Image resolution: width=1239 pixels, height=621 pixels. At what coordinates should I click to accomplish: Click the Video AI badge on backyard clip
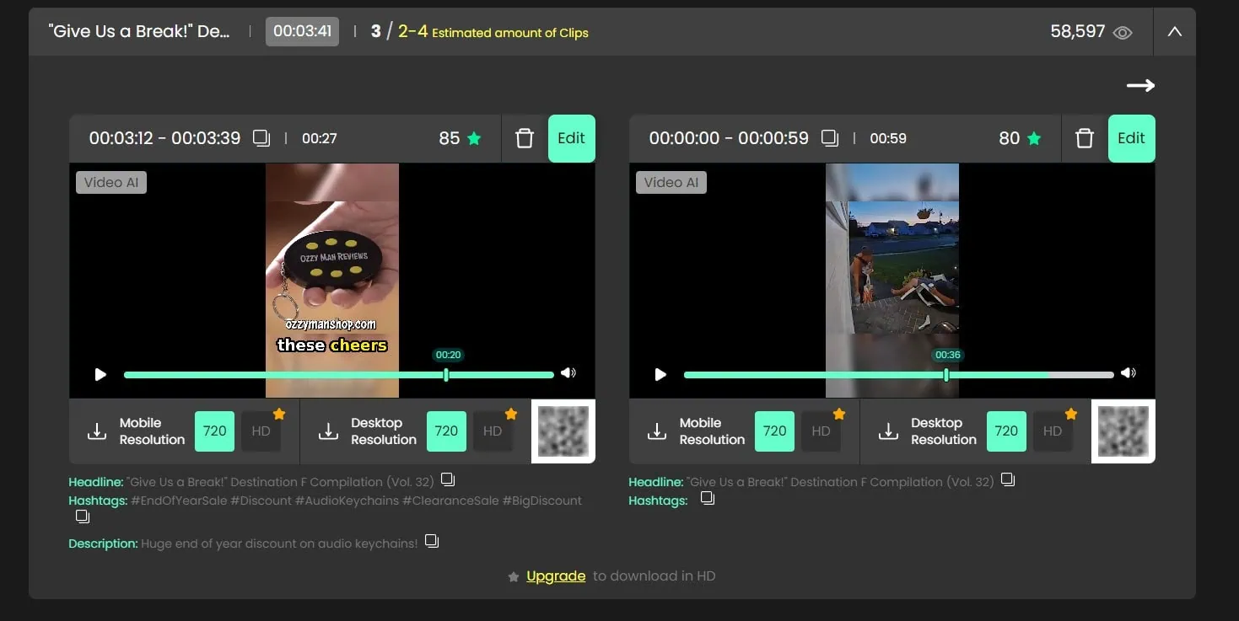point(671,182)
